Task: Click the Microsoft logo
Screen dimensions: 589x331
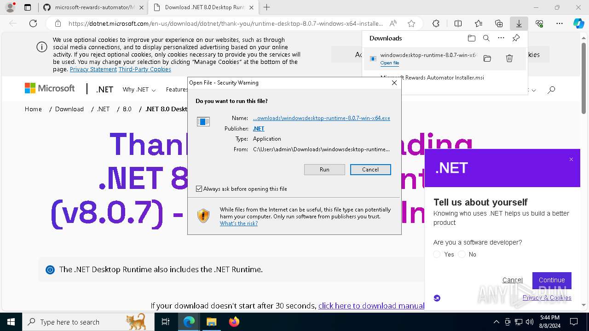Action: point(50,89)
